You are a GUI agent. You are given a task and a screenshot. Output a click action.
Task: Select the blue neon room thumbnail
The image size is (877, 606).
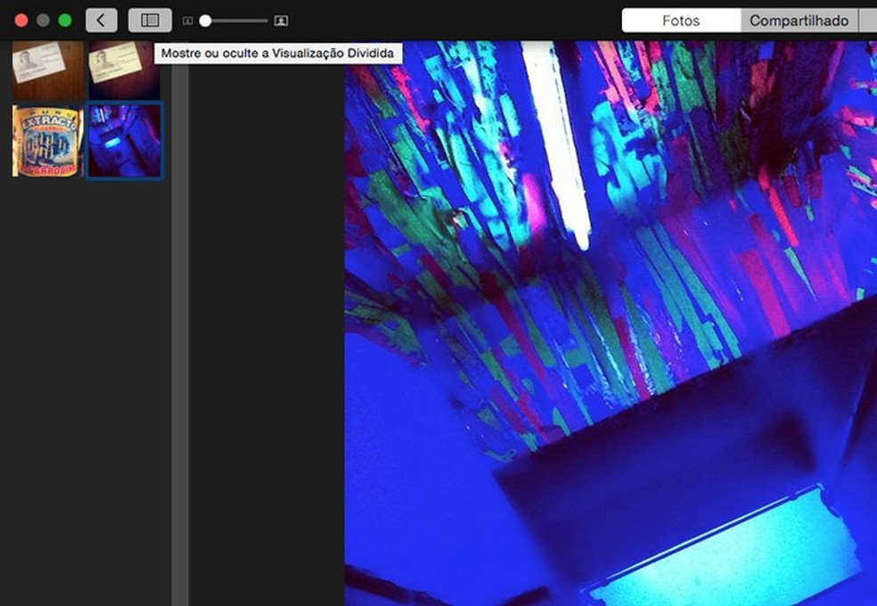pyautogui.click(x=125, y=141)
